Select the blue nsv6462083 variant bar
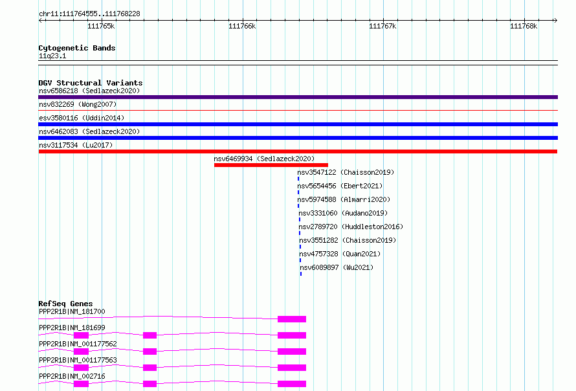Screen dimensions: 576x391 pyautogui.click(x=298, y=138)
